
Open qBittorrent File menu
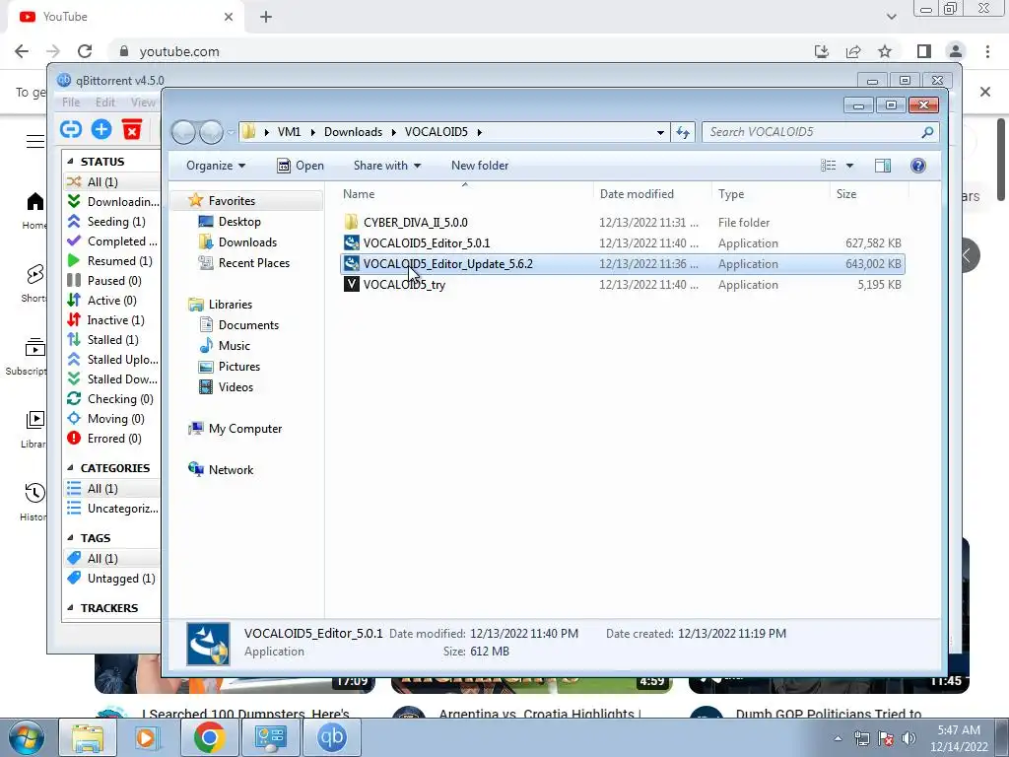pos(71,102)
